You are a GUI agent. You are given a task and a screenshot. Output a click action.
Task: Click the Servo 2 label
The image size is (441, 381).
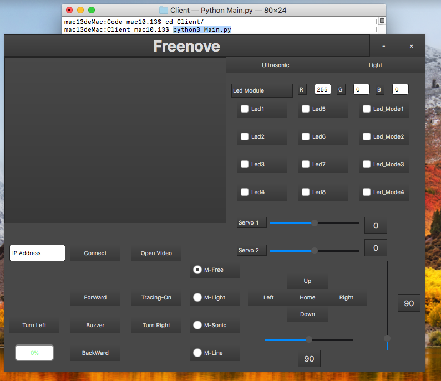click(252, 250)
